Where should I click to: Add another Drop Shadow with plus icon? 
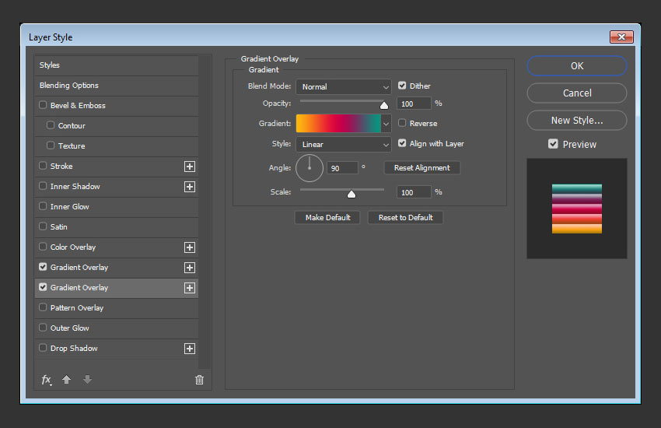pyautogui.click(x=190, y=349)
